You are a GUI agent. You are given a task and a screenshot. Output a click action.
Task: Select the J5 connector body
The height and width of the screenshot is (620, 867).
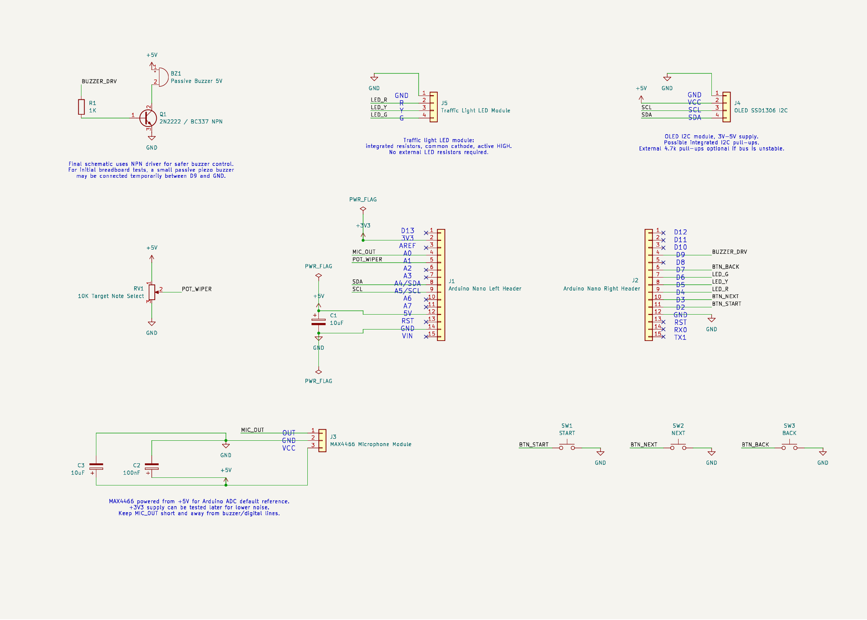pos(434,107)
